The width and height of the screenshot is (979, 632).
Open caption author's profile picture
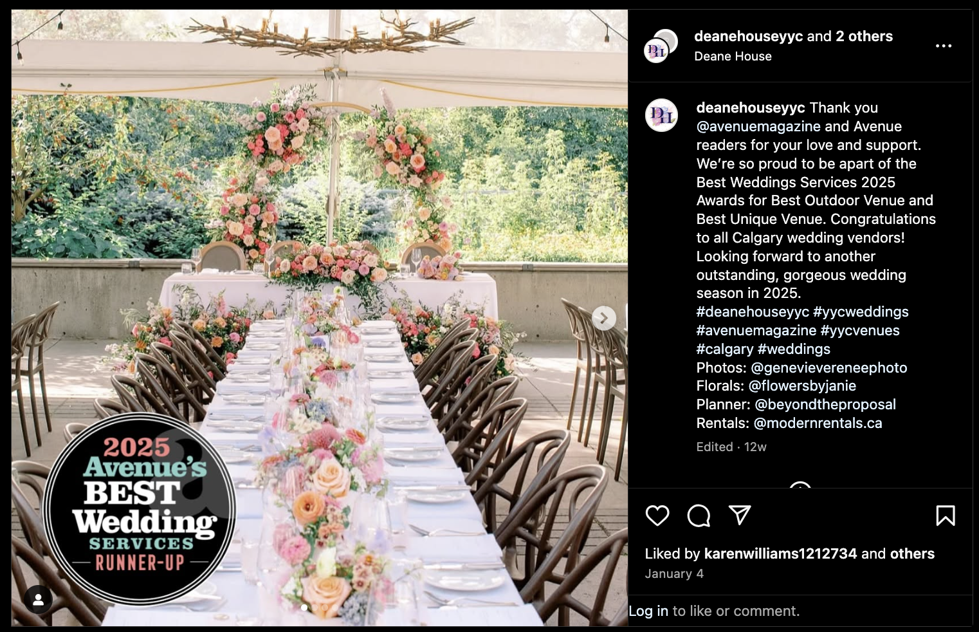pos(661,116)
